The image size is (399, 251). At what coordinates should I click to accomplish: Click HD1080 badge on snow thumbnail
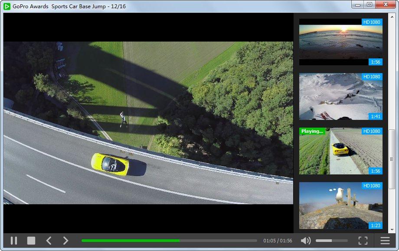pos(372,77)
